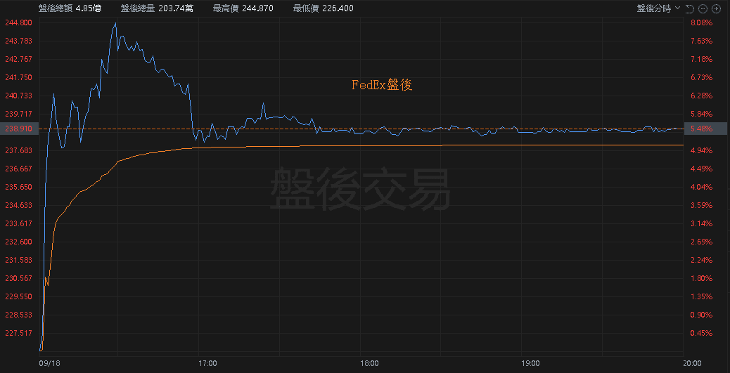Zoom out using the minus circle icon

point(703,8)
